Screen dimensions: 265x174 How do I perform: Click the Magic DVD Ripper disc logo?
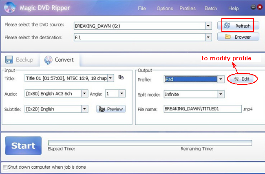pos(10,7)
